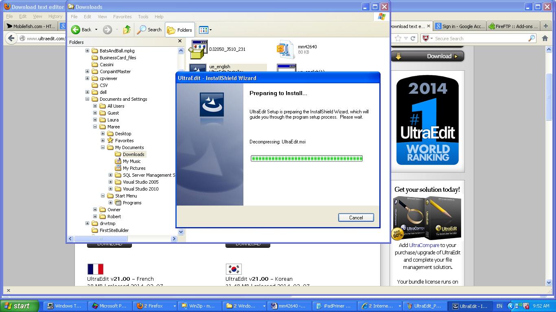
Task: Click the Explorer Back arrow icon
Action: point(76,30)
